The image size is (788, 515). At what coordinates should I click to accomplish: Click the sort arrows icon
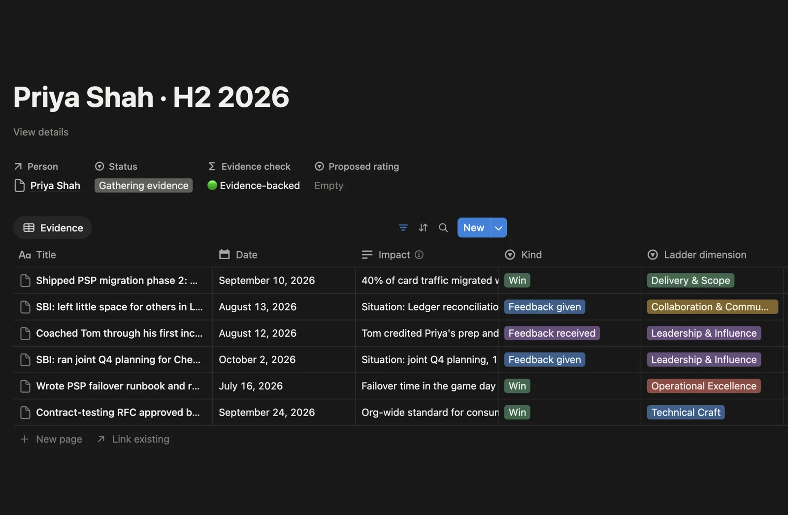(423, 227)
